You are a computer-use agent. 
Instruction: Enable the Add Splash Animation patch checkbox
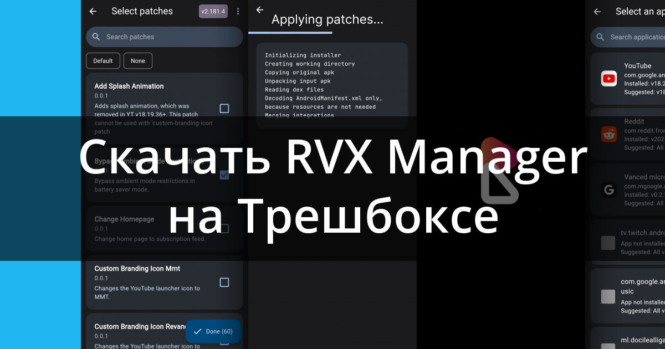pyautogui.click(x=224, y=108)
